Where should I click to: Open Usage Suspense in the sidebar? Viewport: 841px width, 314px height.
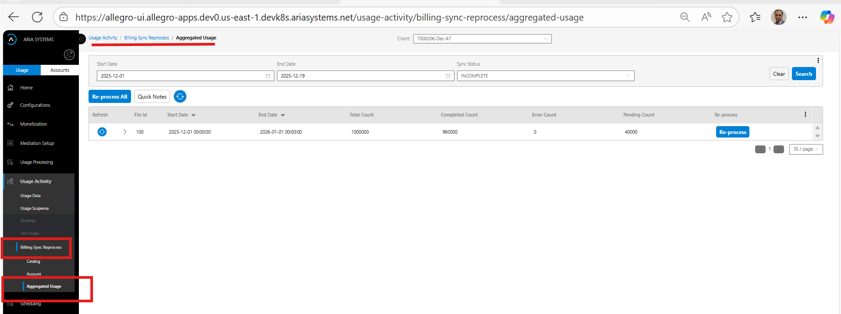point(35,208)
